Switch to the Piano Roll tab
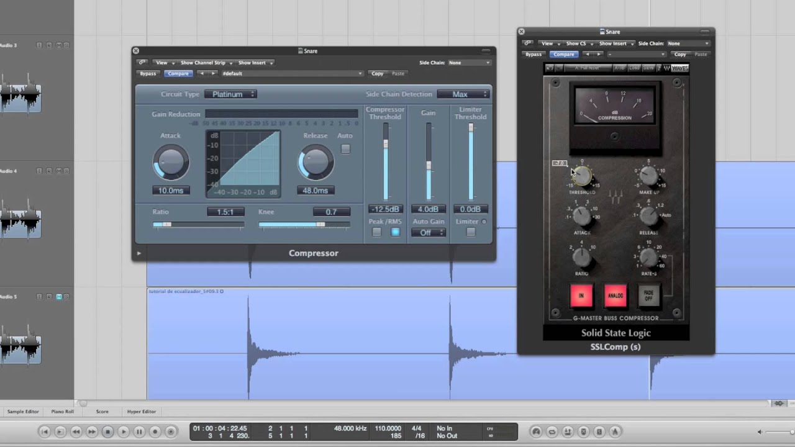795x447 pixels. click(x=62, y=412)
